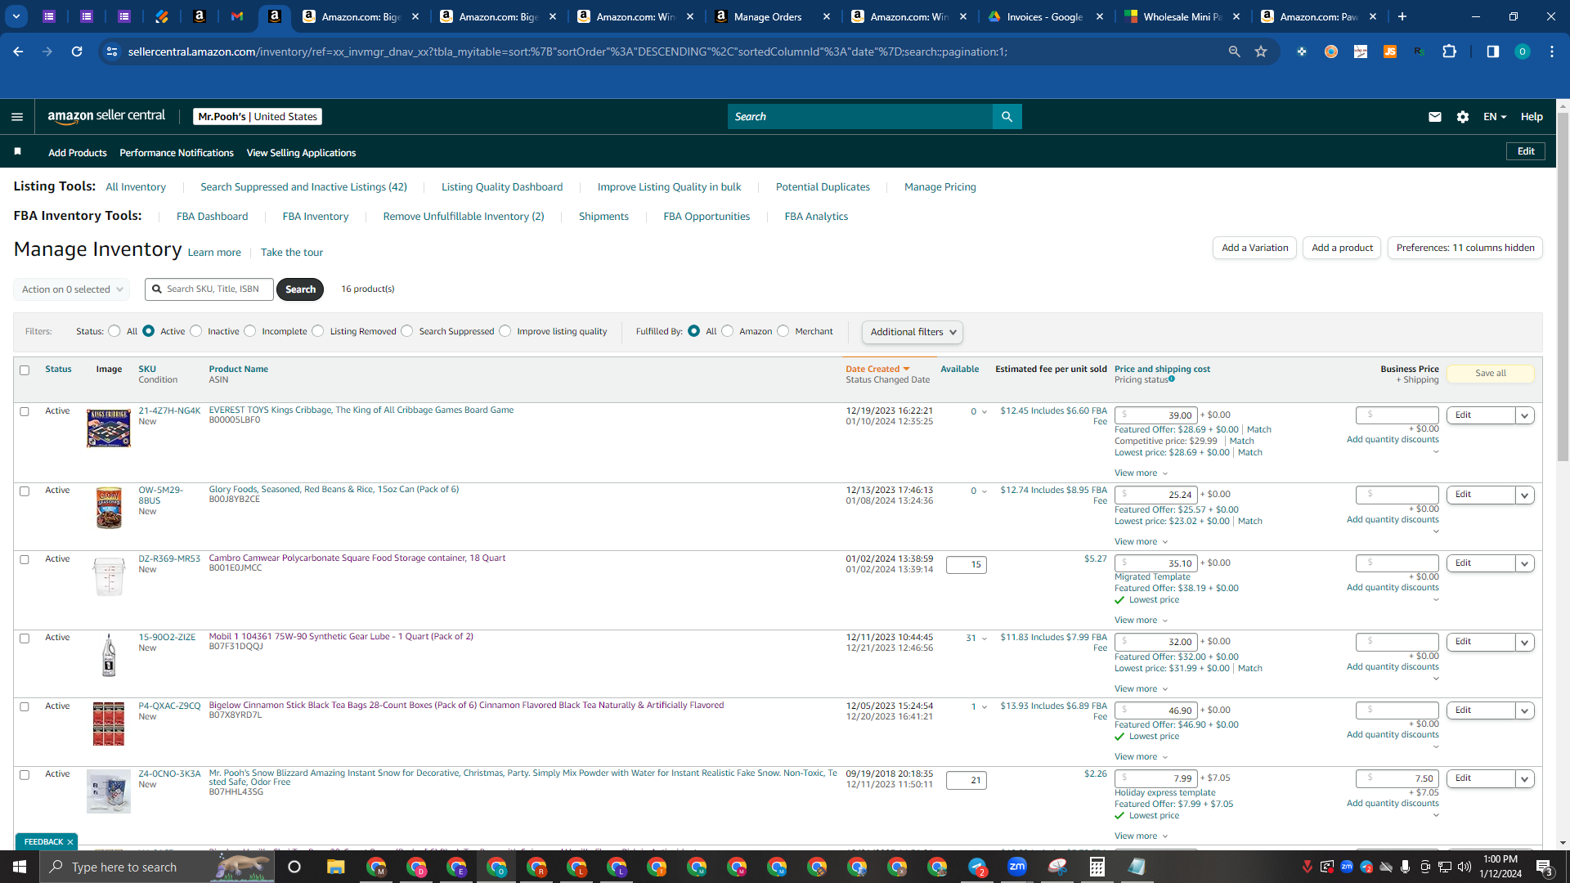The height and width of the screenshot is (883, 1570).
Task: Expand 'View more' for the Glory Foods row
Action: click(x=1142, y=542)
